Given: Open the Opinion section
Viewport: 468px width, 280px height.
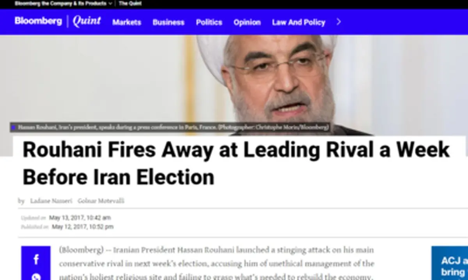Looking at the screenshot, I should click(x=247, y=22).
